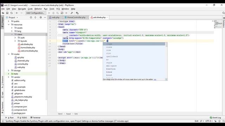Expand the auth folder

click(15, 38)
